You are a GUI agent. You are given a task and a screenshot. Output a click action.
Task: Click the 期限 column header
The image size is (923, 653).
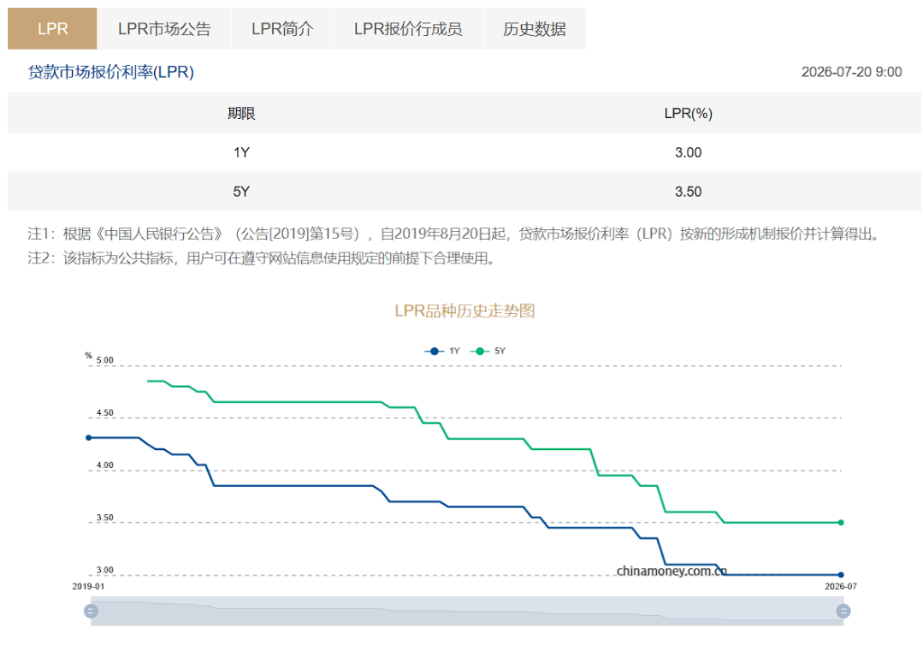(x=242, y=113)
